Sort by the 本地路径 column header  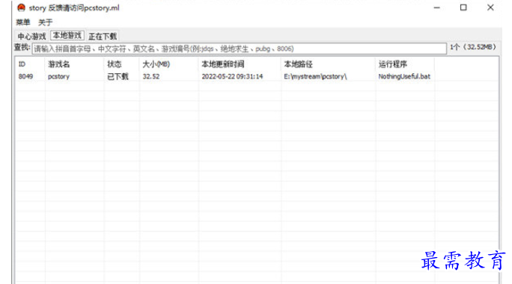298,64
